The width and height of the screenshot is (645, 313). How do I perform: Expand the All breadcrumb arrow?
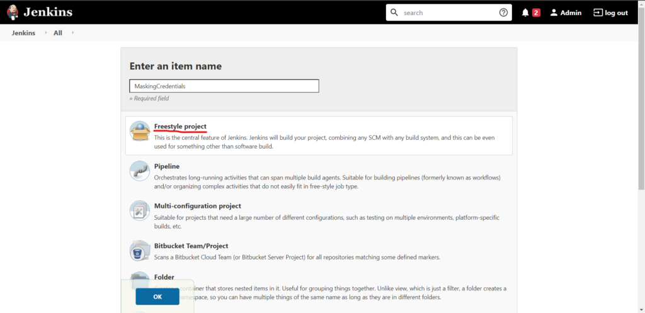coord(73,33)
